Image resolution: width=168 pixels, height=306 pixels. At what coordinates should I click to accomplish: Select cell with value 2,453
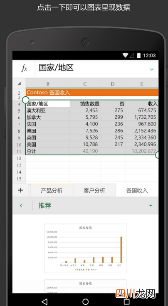click(85, 111)
